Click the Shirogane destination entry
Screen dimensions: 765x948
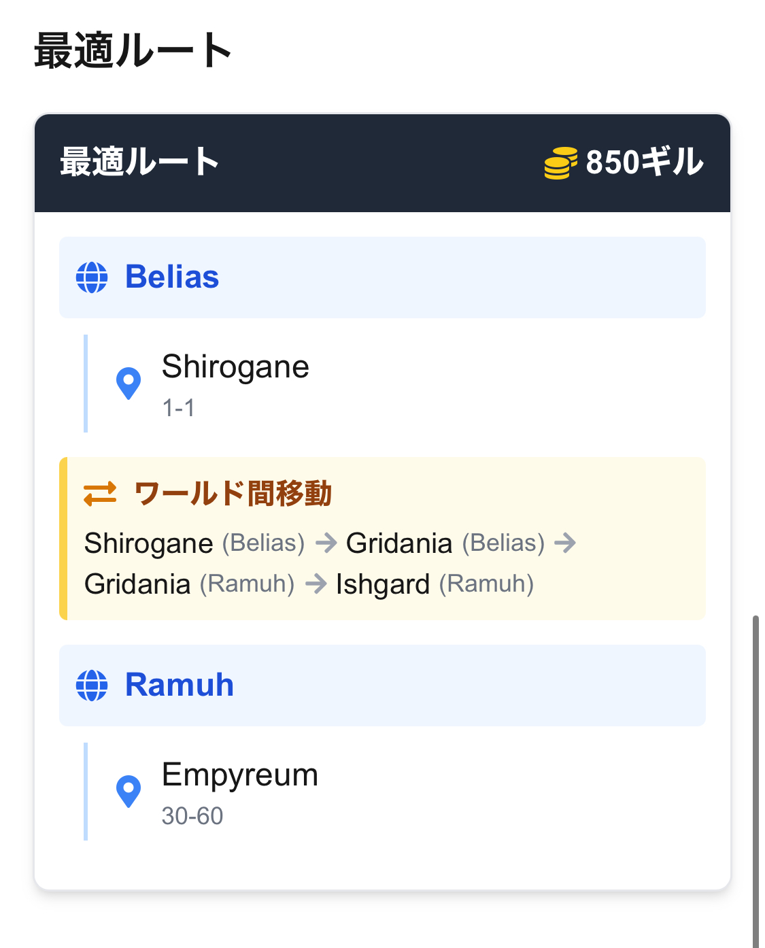(x=235, y=368)
